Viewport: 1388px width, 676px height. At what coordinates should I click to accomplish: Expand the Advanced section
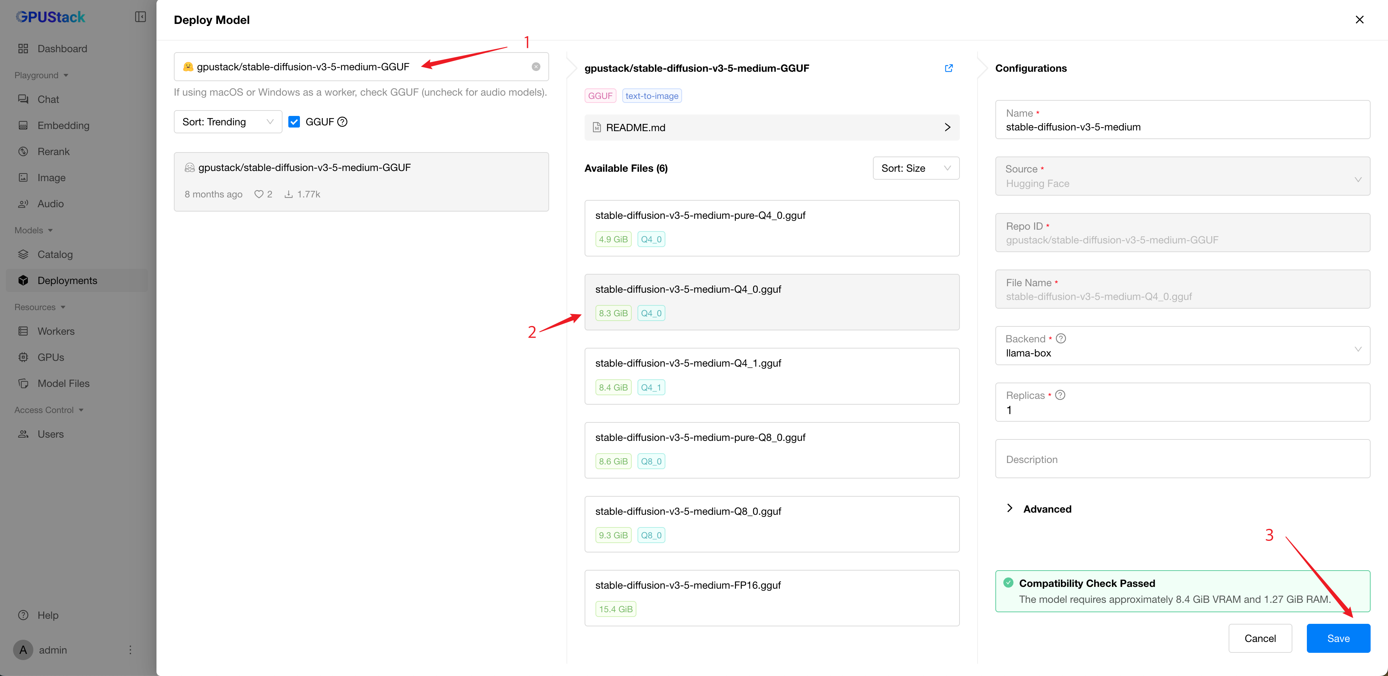coord(1039,509)
